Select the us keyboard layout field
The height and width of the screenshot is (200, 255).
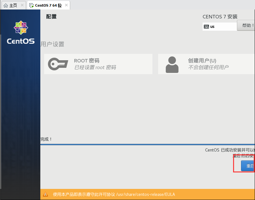coord(219,27)
